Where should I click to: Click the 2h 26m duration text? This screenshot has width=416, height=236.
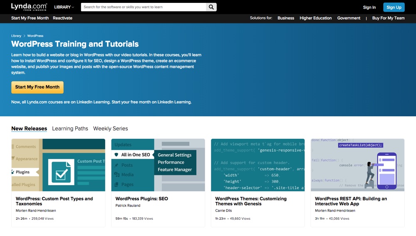point(22,219)
